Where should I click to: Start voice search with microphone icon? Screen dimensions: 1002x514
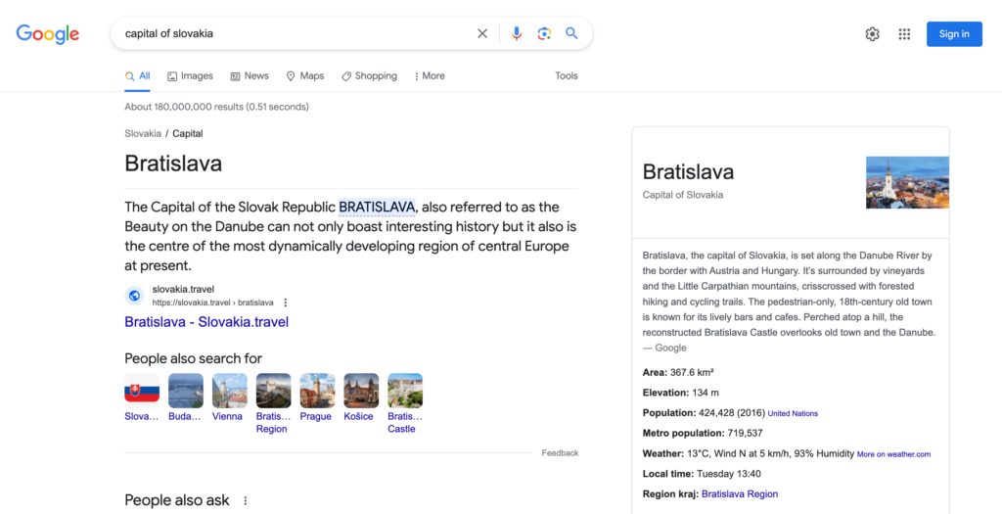pyautogui.click(x=517, y=34)
